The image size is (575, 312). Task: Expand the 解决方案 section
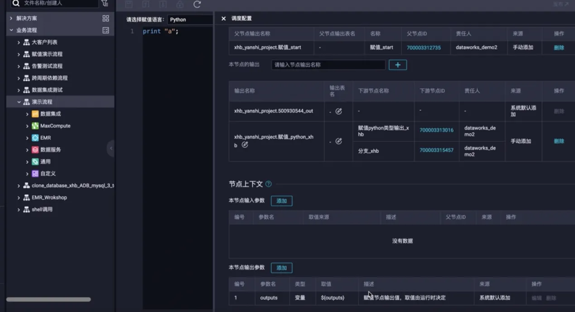pos(11,18)
